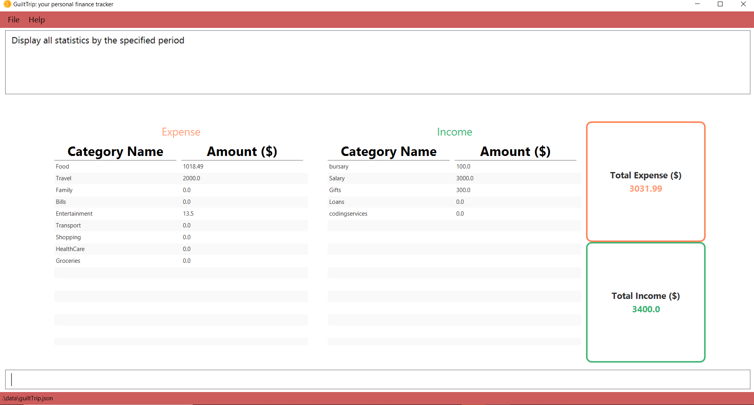Select the Gifts income category

pos(335,190)
